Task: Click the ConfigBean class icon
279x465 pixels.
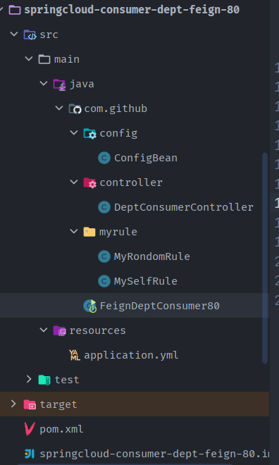Action: coord(104,158)
